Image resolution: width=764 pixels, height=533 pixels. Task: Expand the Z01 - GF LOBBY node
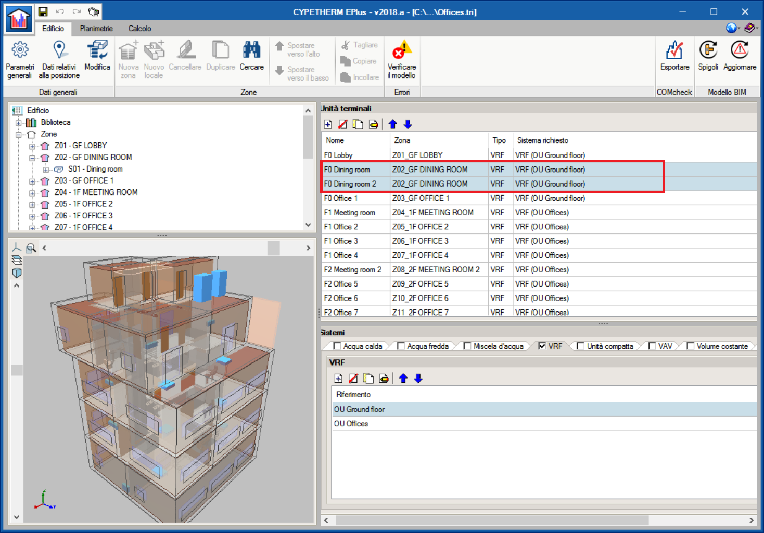coord(32,146)
